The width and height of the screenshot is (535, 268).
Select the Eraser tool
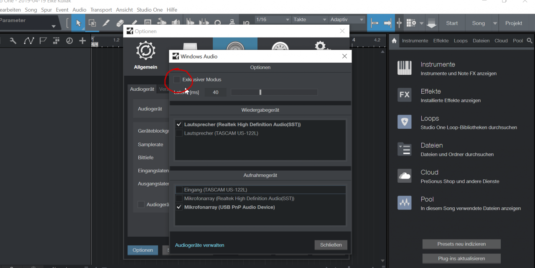120,23
